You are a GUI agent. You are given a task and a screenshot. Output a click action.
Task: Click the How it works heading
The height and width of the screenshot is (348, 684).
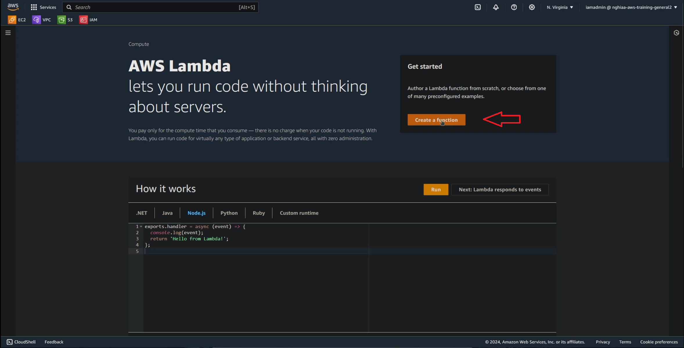tap(166, 189)
